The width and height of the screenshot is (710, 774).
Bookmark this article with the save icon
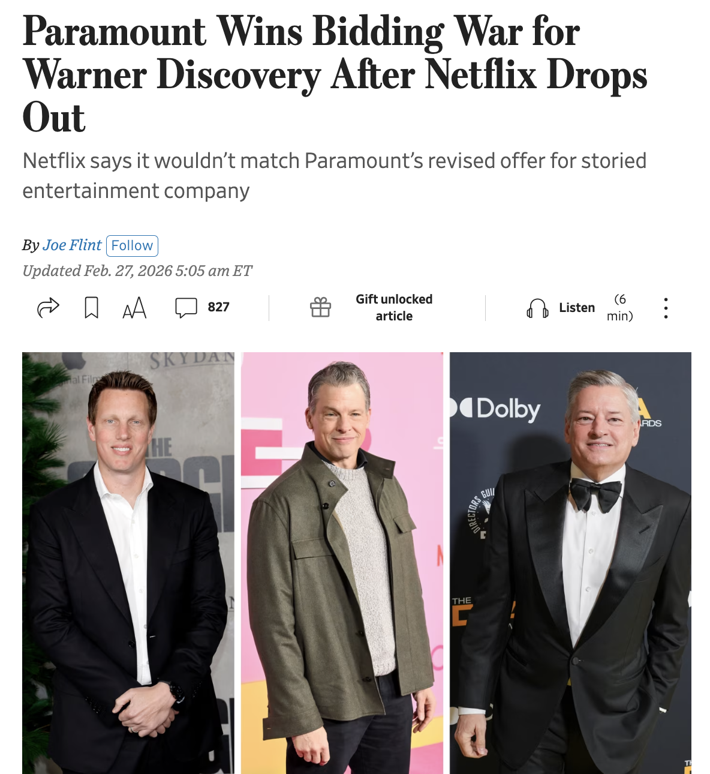(91, 307)
